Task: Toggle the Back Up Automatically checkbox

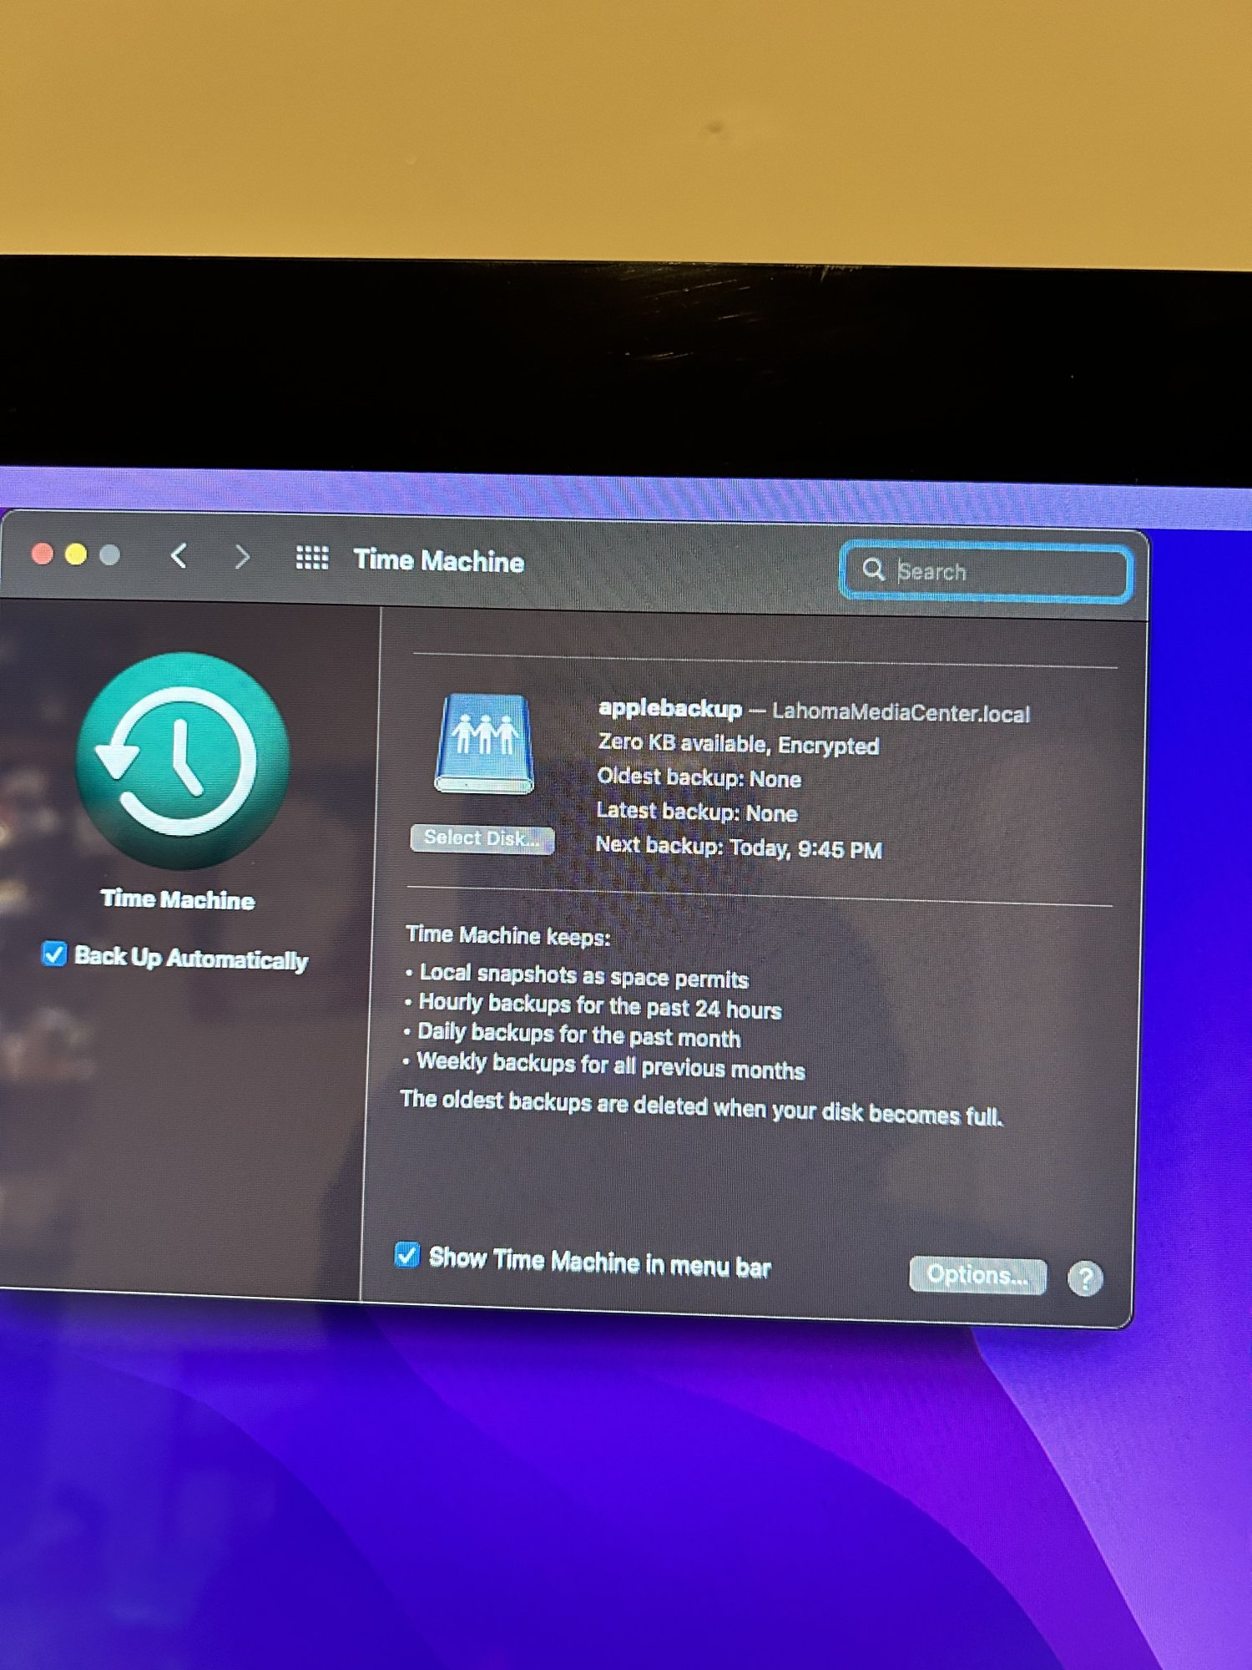Action: pyautogui.click(x=54, y=954)
